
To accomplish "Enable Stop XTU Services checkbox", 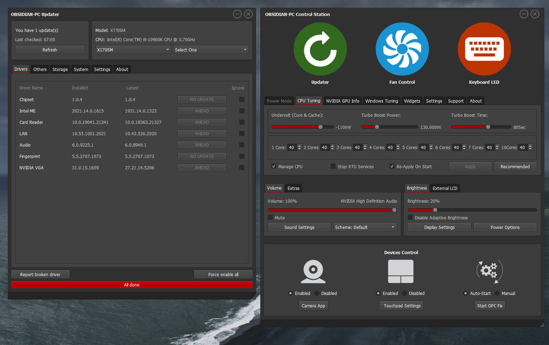I will tap(333, 166).
